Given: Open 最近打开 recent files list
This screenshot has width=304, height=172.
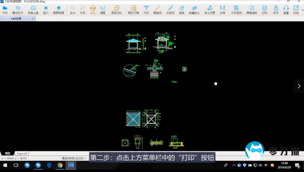Looking at the screenshot, I should click(x=18, y=10).
